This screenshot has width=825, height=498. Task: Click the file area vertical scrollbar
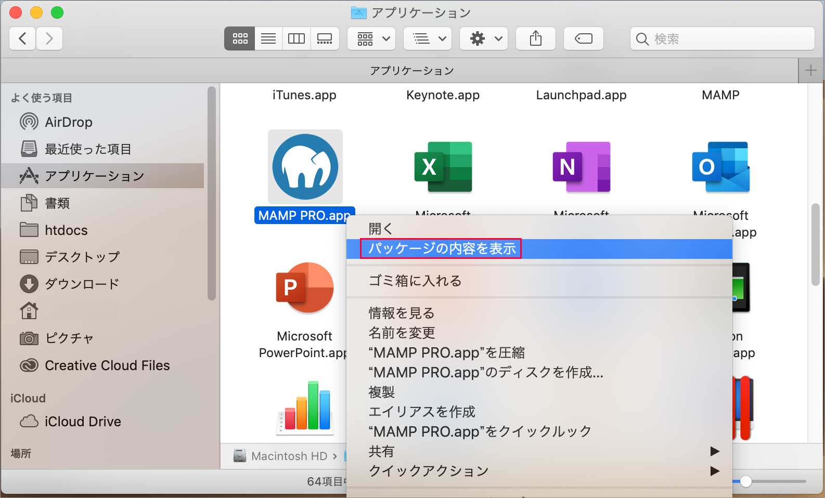tap(816, 244)
